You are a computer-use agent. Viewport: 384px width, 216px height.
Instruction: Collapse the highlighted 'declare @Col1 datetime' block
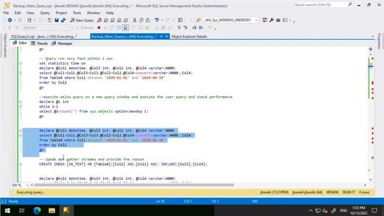point(20,131)
